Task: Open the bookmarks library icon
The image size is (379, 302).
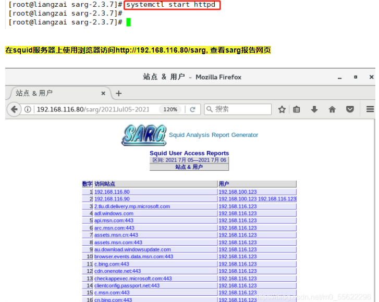Action: click(x=297, y=109)
